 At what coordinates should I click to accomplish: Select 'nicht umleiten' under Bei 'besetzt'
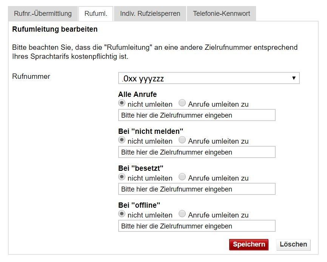click(122, 176)
